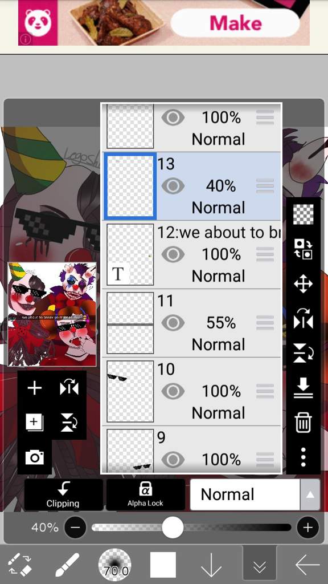Select the move/transform layer icon
The image size is (328, 584).
(303, 285)
